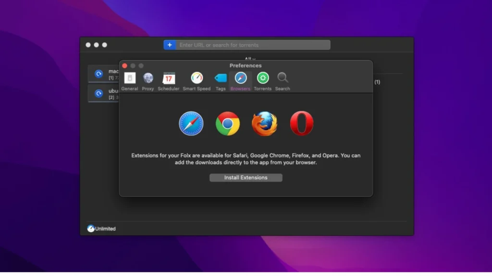Open Smart Speed preferences via the gauge icon

[197, 78]
